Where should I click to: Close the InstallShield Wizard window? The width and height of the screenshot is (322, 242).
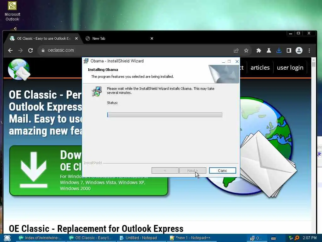tap(237, 61)
